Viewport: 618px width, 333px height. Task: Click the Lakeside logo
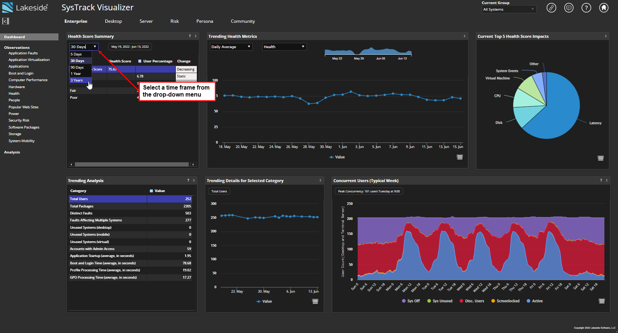point(25,7)
